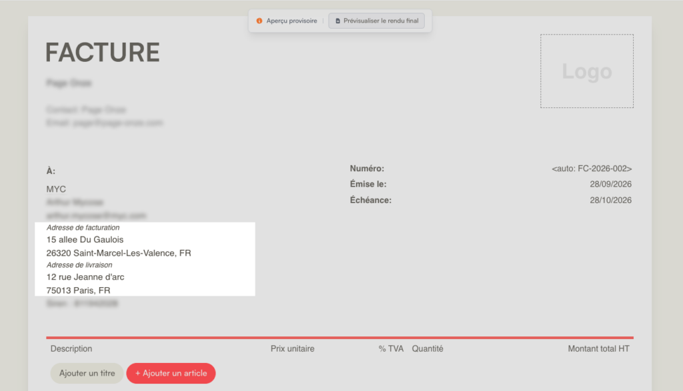Click the À: recipient label
The image size is (683, 391).
(x=51, y=171)
